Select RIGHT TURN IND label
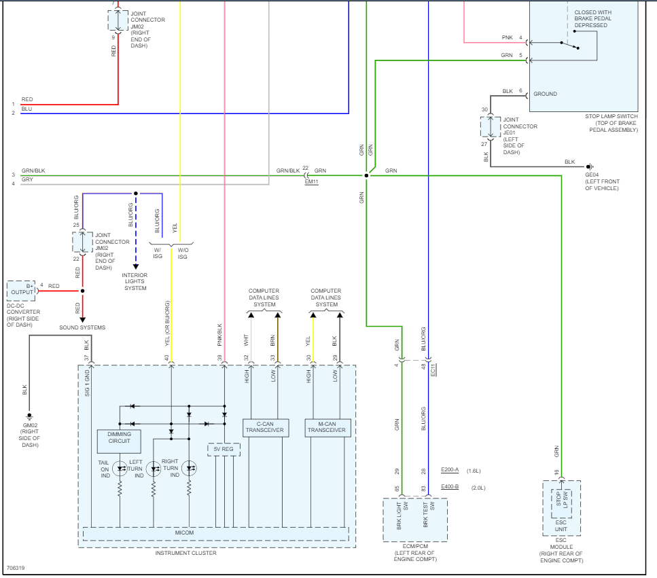Image resolution: width=657 pixels, height=578 pixels. pyautogui.click(x=171, y=468)
